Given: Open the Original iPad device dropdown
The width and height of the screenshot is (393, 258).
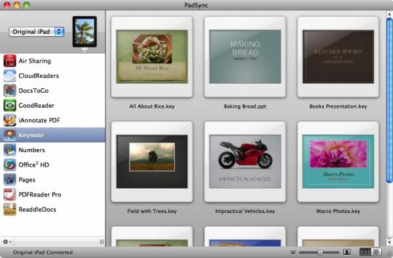Looking at the screenshot, I should tap(37, 32).
